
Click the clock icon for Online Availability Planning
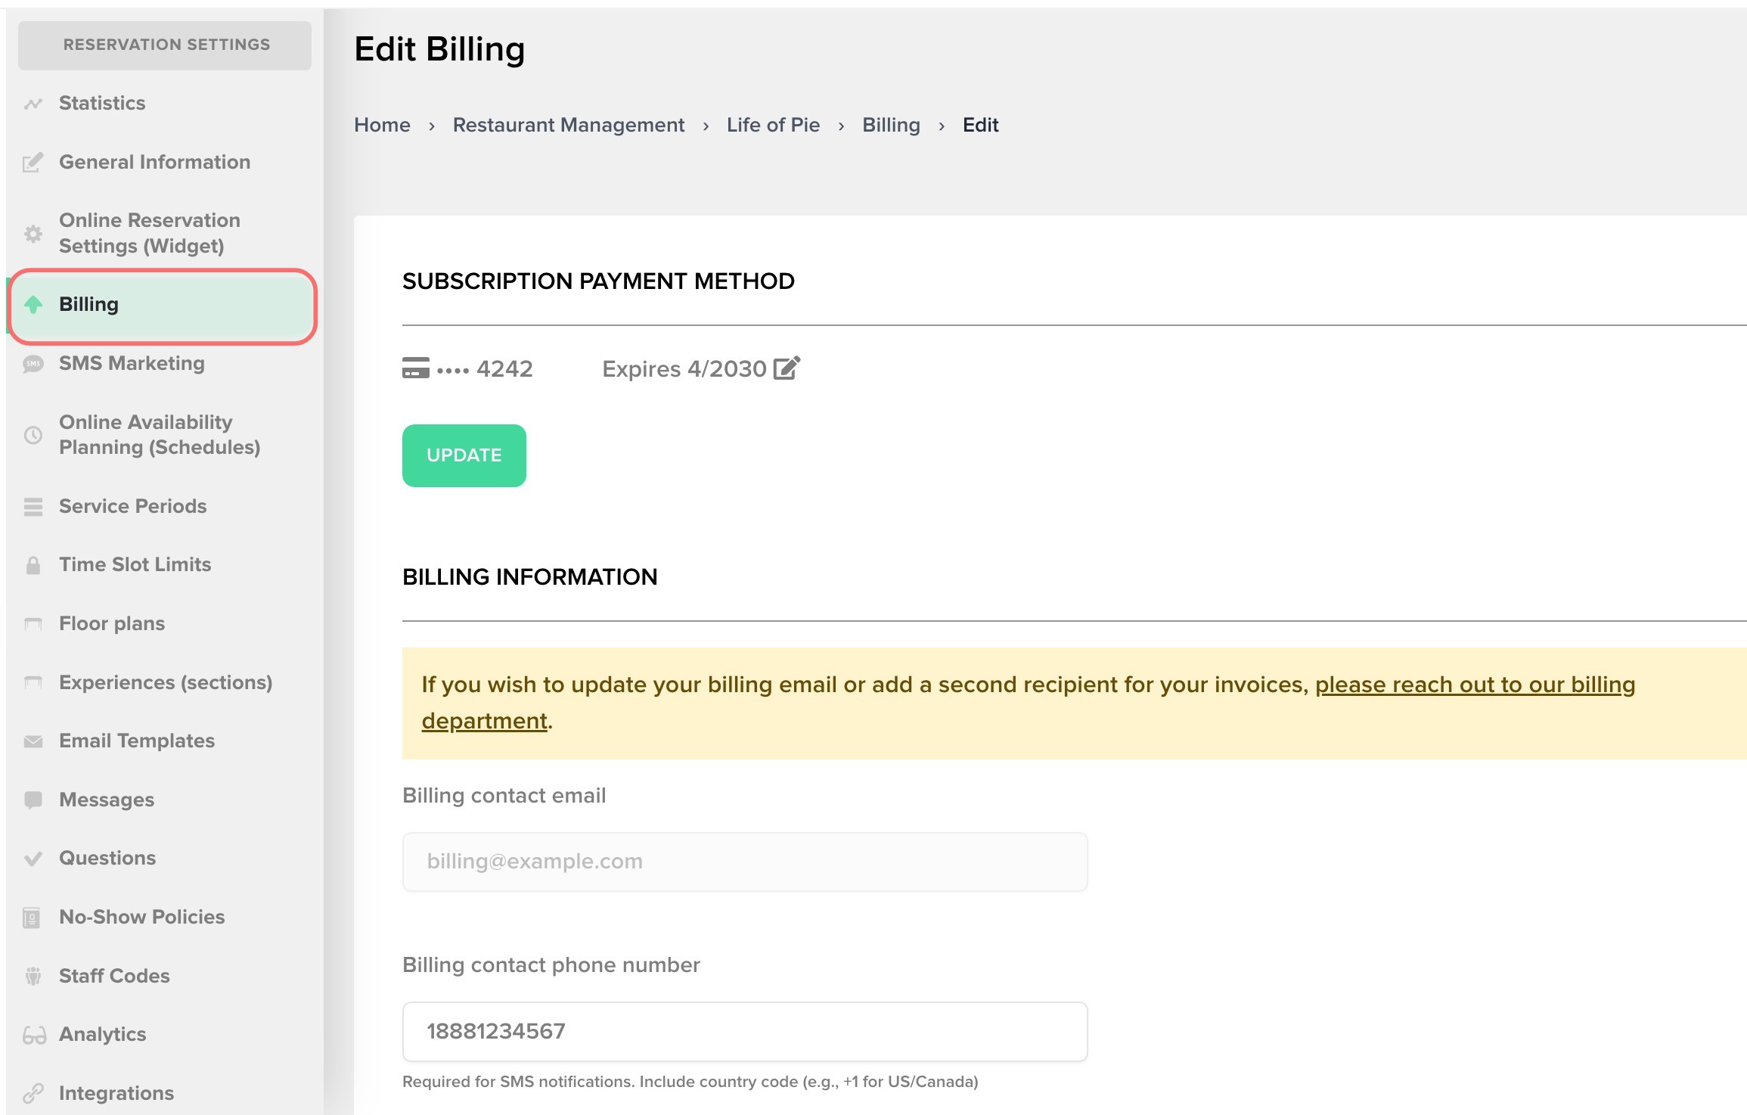tap(33, 435)
